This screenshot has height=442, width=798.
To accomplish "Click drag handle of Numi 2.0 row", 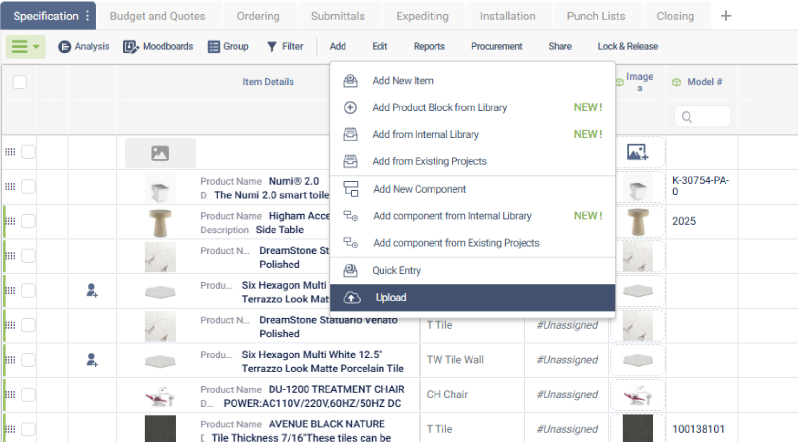I will (10, 187).
